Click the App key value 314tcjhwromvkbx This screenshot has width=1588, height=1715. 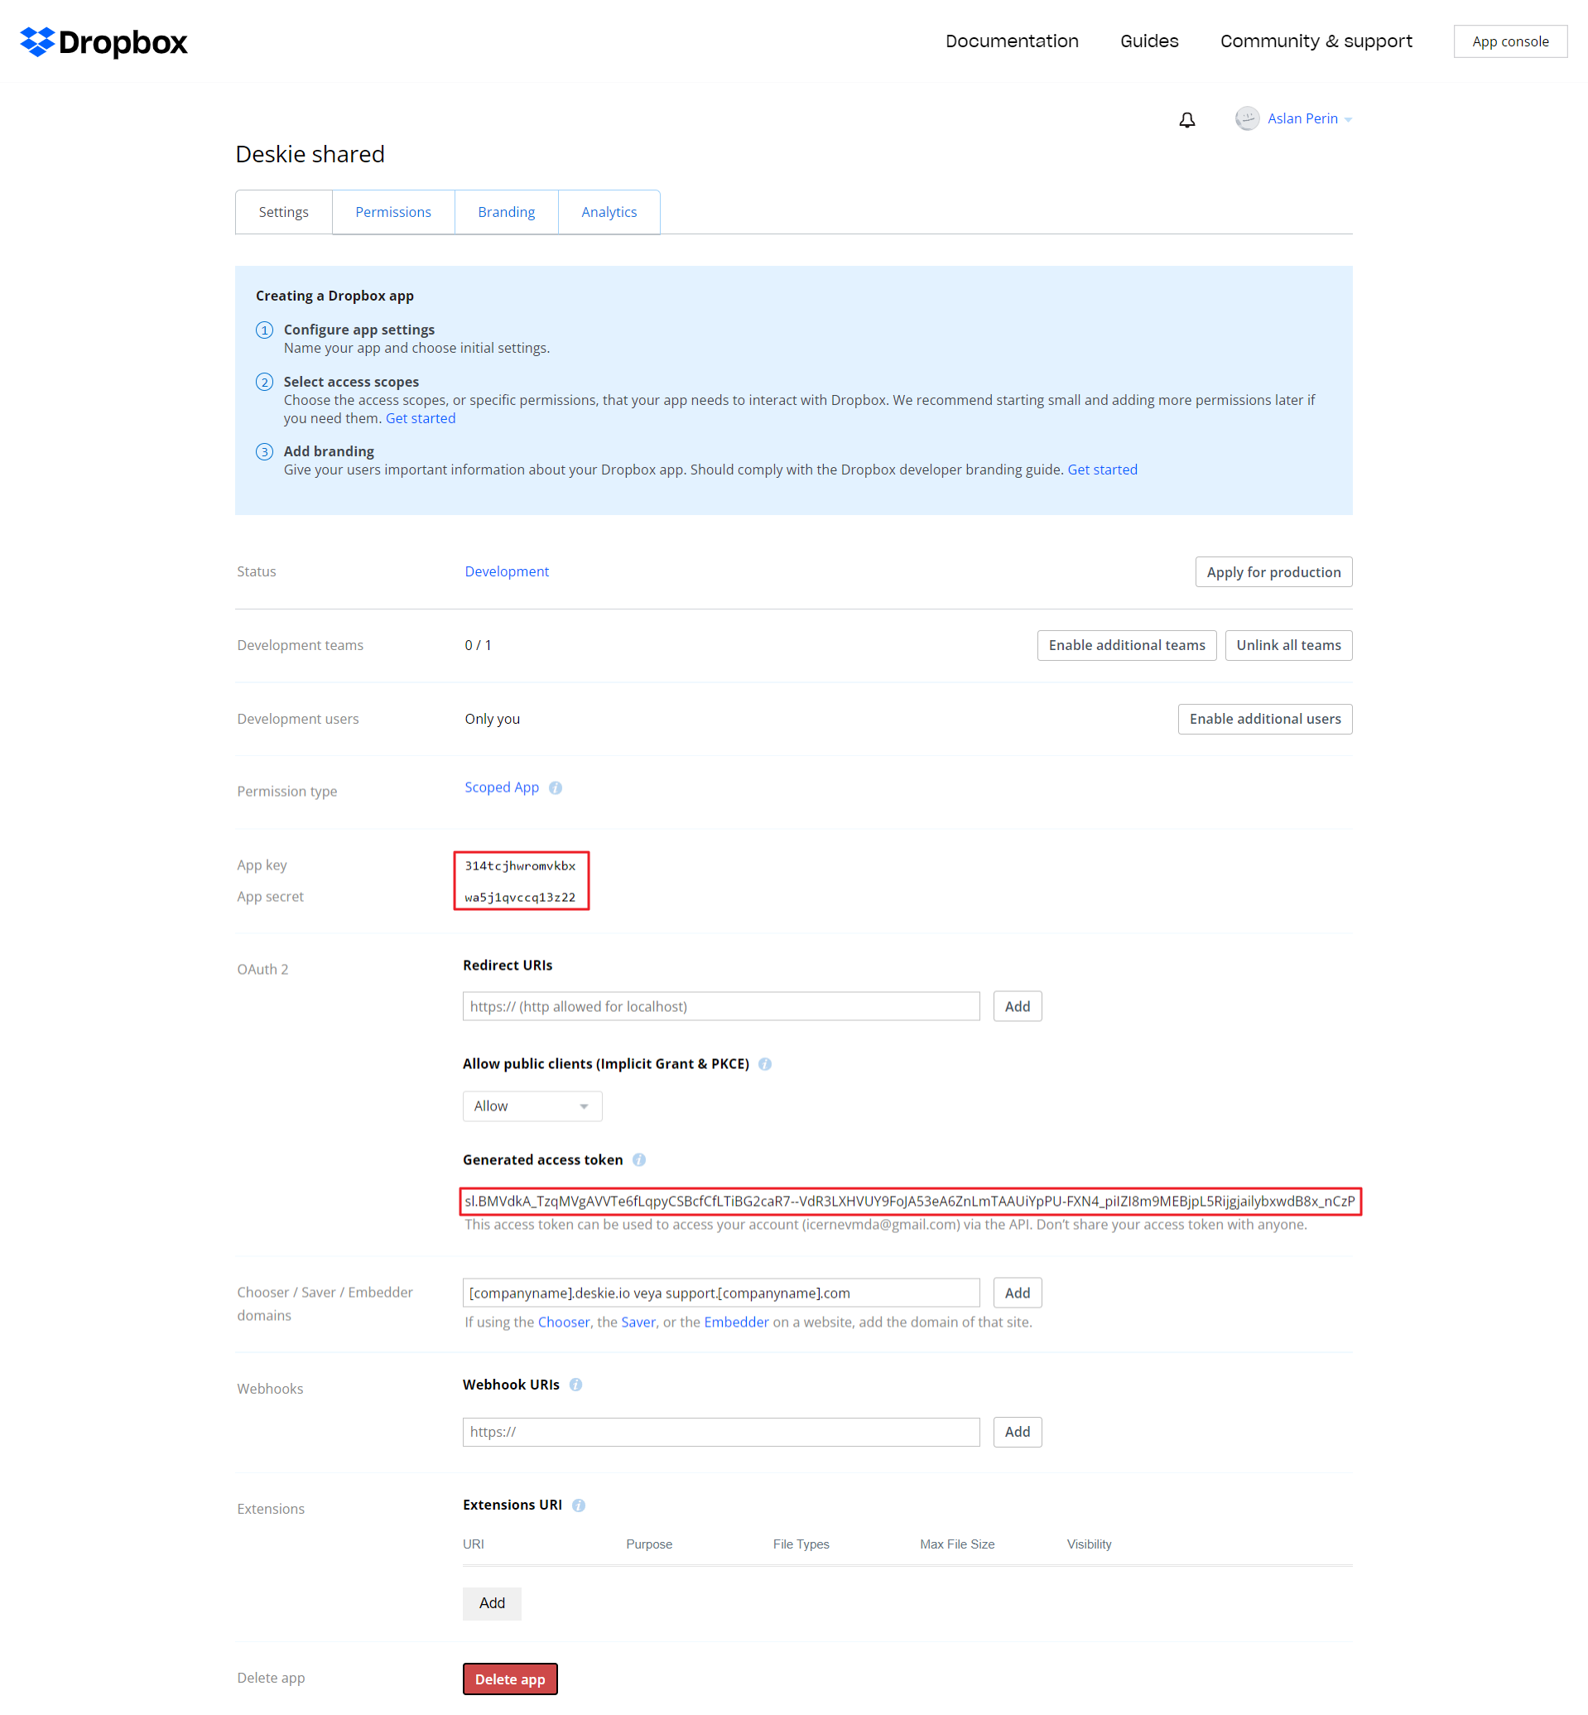[x=520, y=865]
